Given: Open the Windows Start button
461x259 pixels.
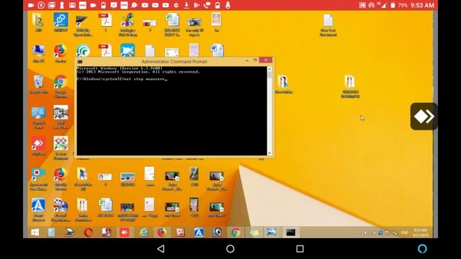Looking at the screenshot, I should tap(35, 232).
